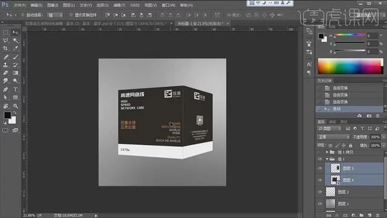This screenshot has height=218, width=387.
Task: Toggle lock all layer attributes padlock
Action: pyautogui.click(x=351, y=146)
